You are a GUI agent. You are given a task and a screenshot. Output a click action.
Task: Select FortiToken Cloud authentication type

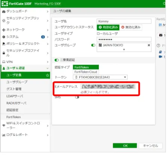(x=86, y=72)
